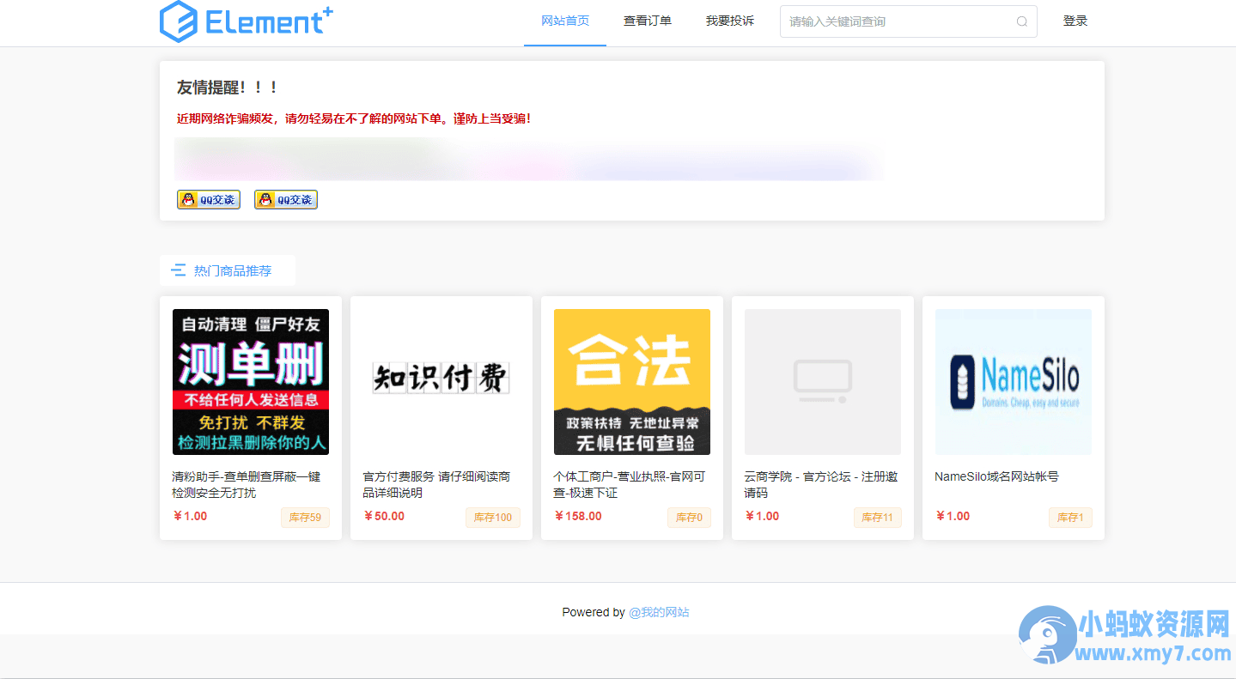Click the 库存1 stock tag
The width and height of the screenshot is (1236, 679).
(1070, 518)
